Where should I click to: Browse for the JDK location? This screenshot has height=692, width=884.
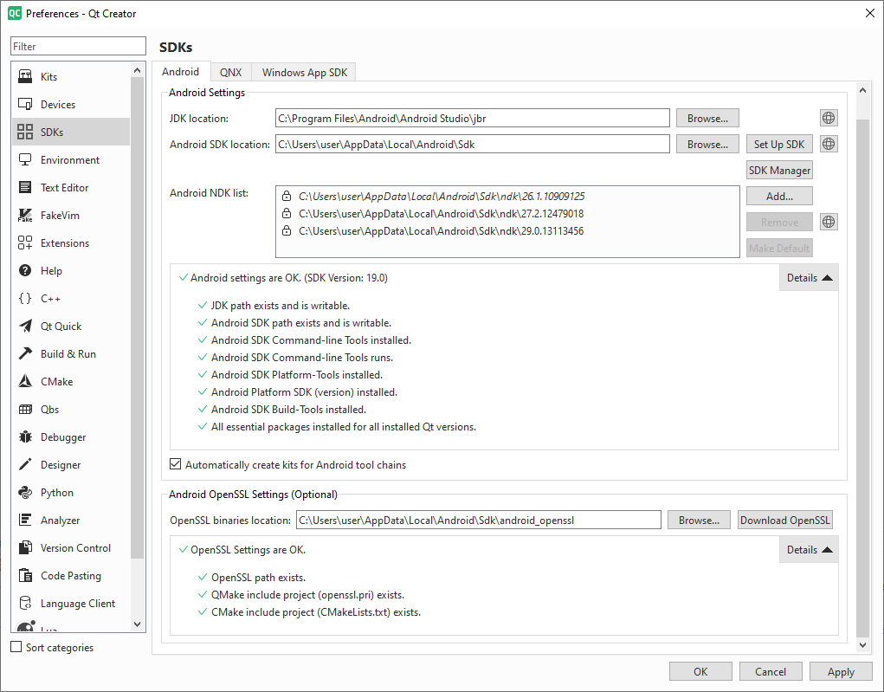(x=707, y=119)
